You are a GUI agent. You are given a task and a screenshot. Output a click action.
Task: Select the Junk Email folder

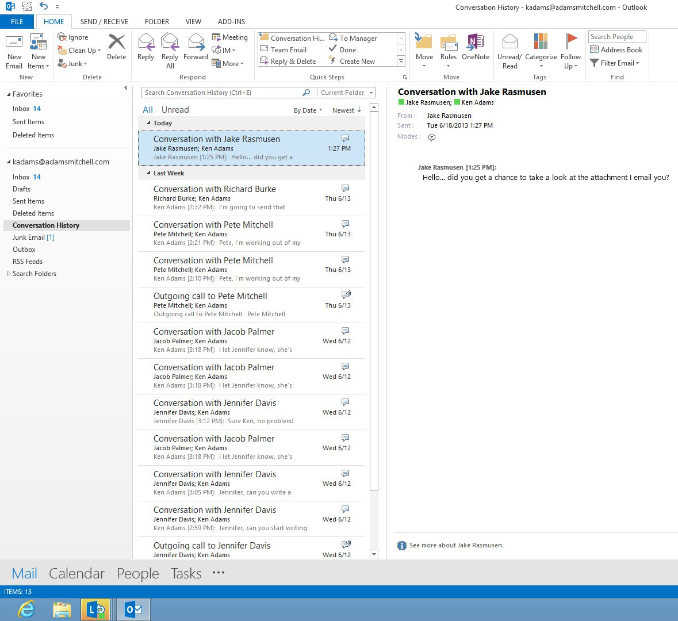(x=33, y=237)
